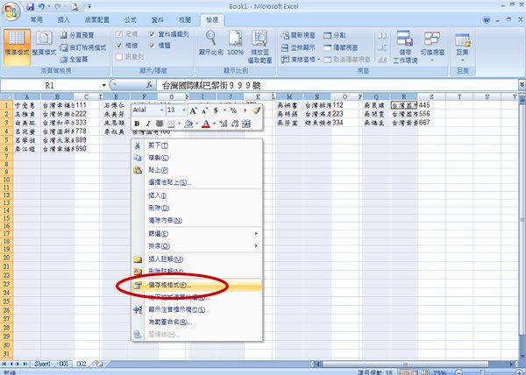
Task: Open 自訂檢視模式 Custom Views
Action: click(x=83, y=47)
